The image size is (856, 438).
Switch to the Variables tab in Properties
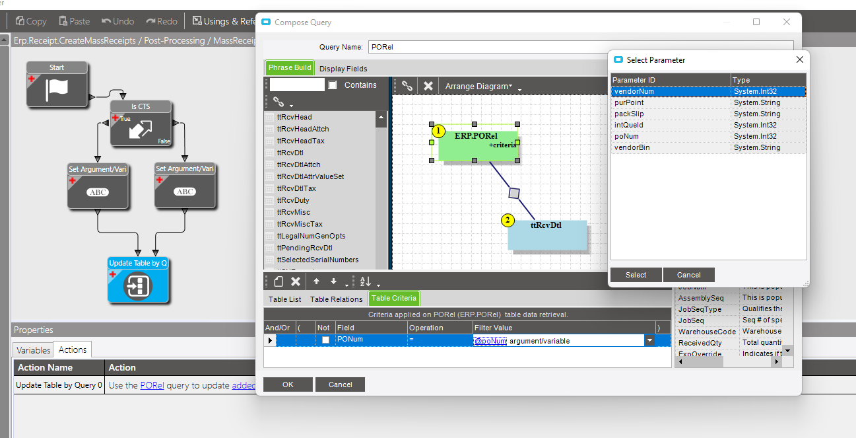[34, 349]
